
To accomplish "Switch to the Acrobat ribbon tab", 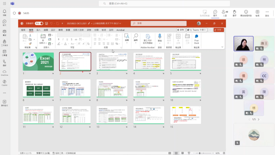I will coord(120,30).
